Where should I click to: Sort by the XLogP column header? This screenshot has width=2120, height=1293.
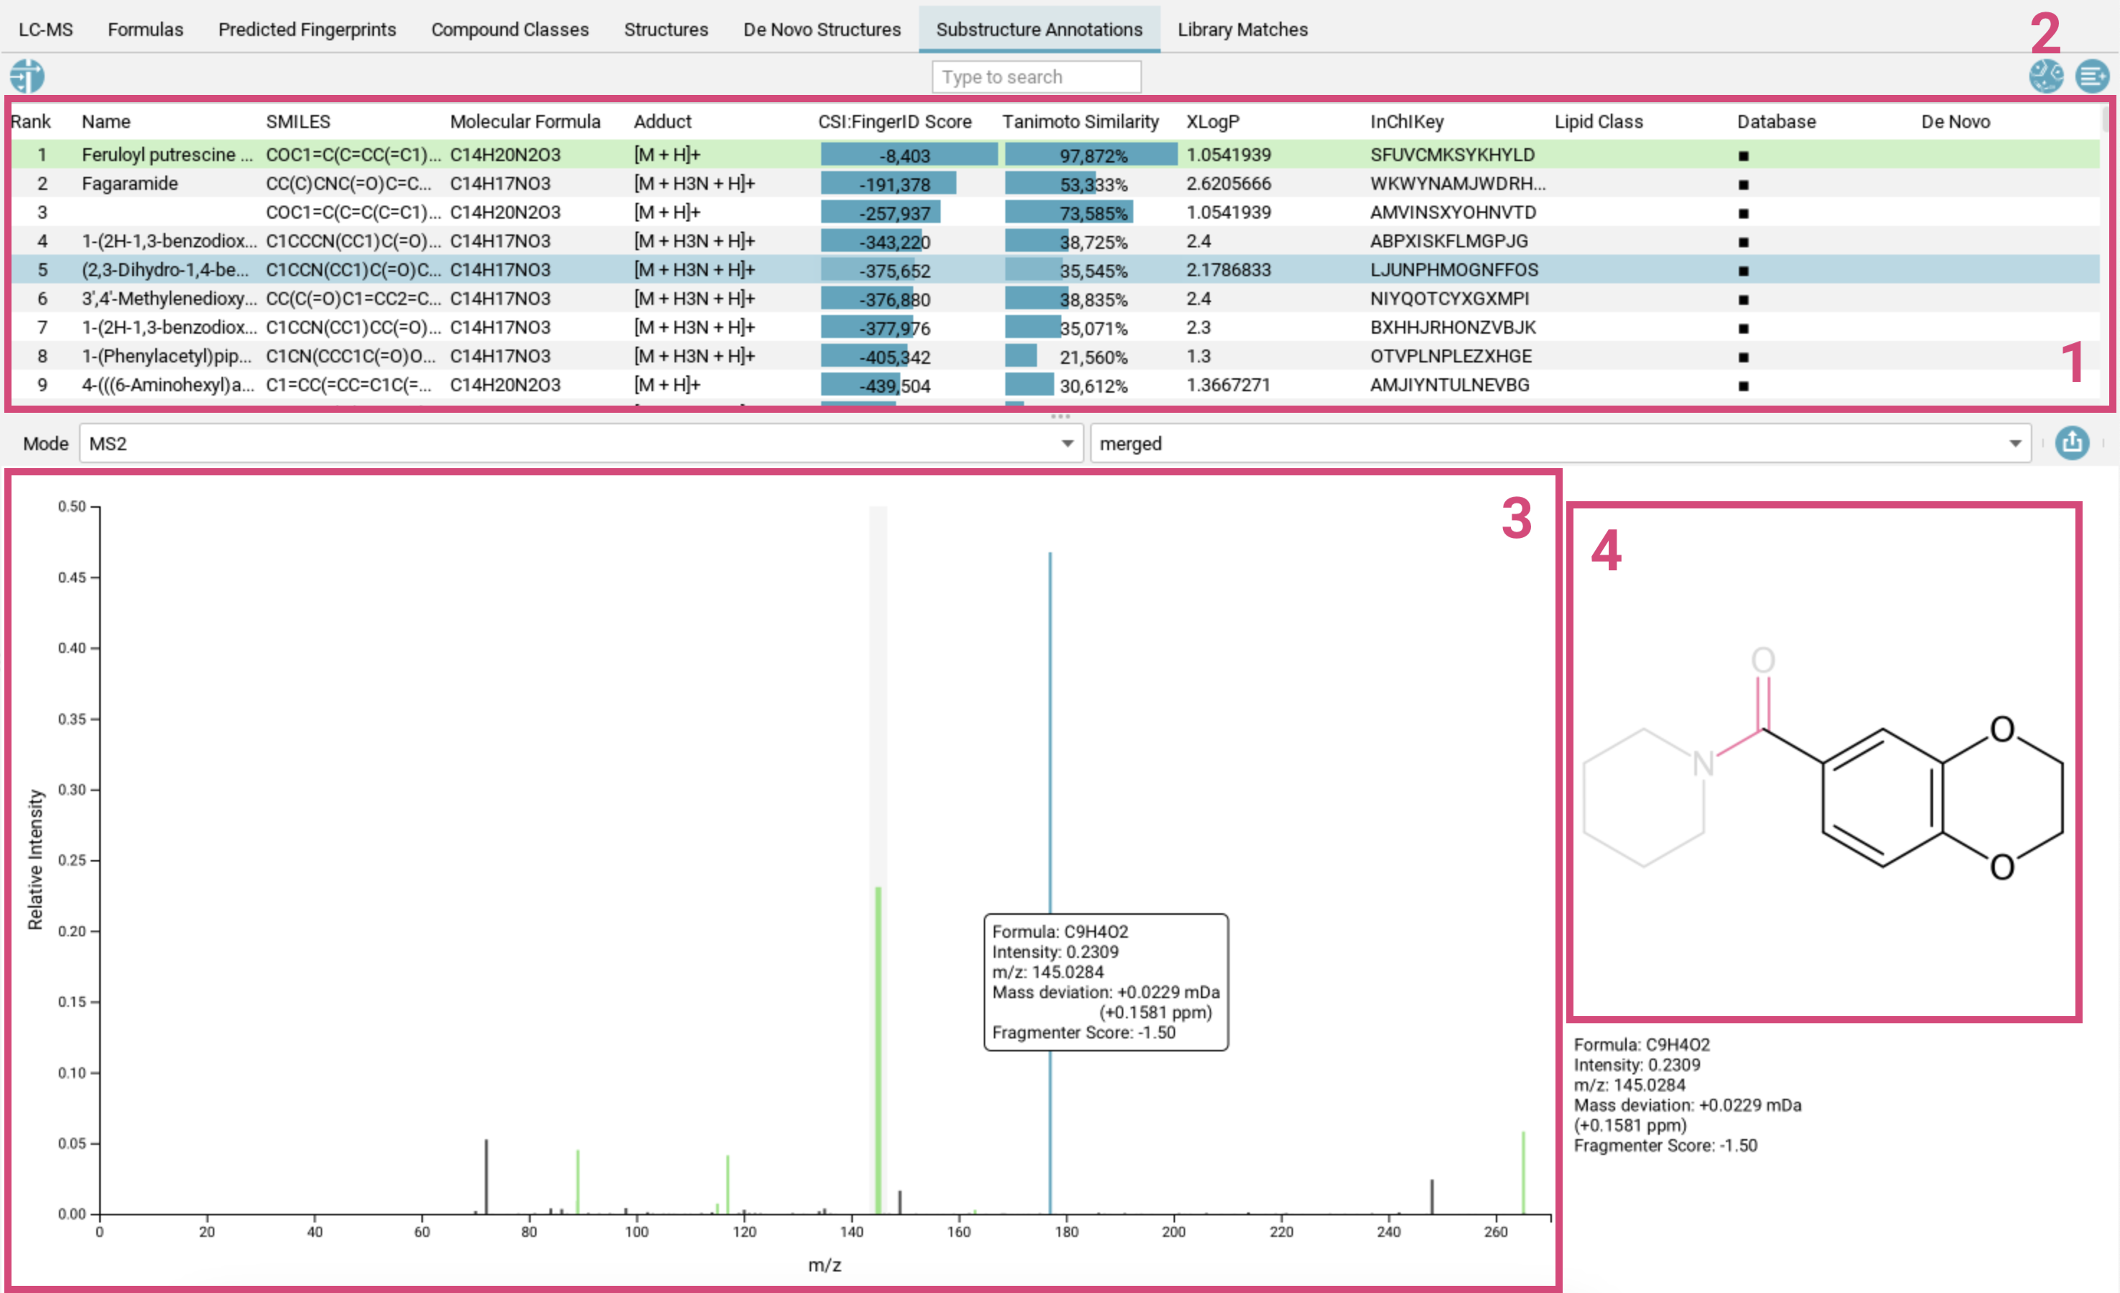pos(1212,122)
